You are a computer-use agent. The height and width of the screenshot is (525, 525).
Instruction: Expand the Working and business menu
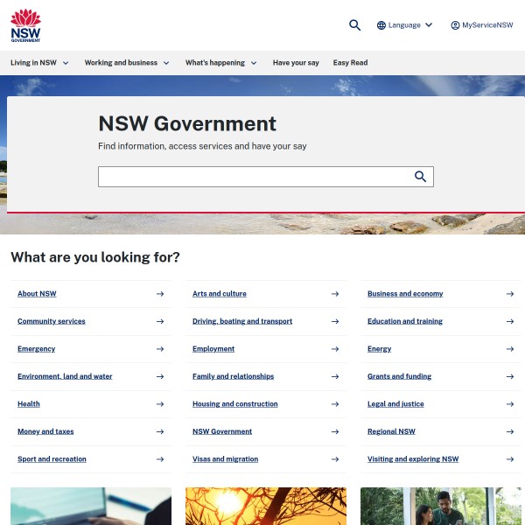[x=127, y=63]
